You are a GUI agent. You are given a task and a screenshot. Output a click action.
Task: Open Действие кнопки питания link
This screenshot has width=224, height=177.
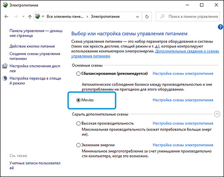32,46
